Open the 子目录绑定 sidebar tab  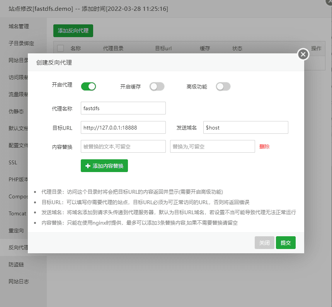[x=23, y=43]
